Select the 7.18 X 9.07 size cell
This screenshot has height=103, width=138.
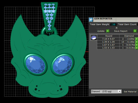(x=108, y=39)
